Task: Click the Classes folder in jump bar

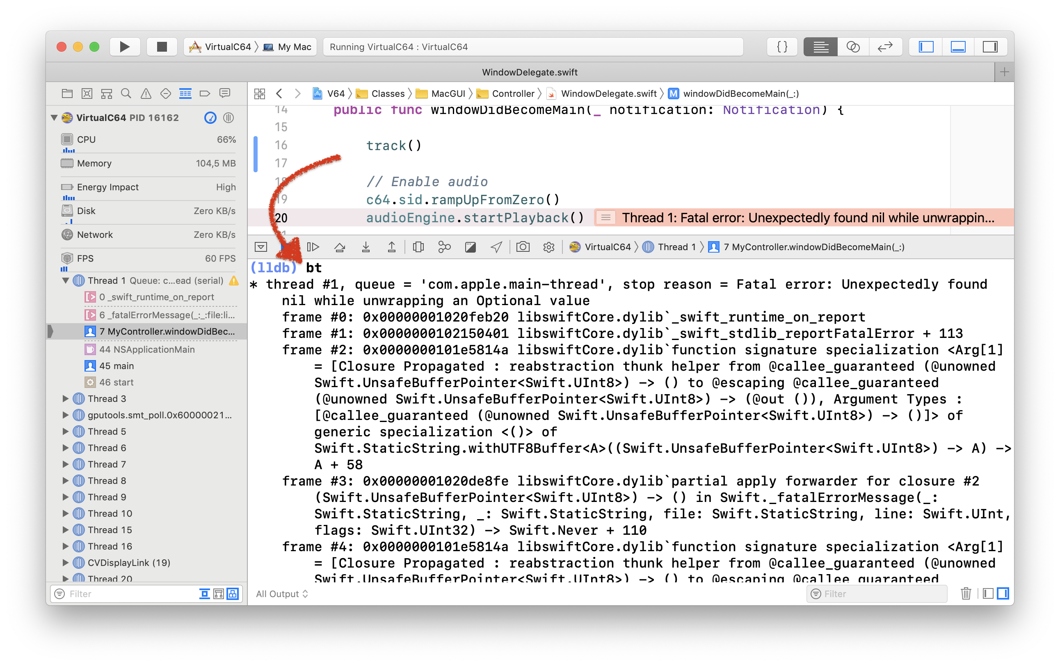Action: click(x=381, y=94)
